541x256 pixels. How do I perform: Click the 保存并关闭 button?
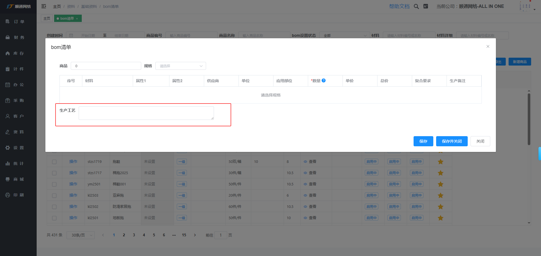[x=452, y=141]
